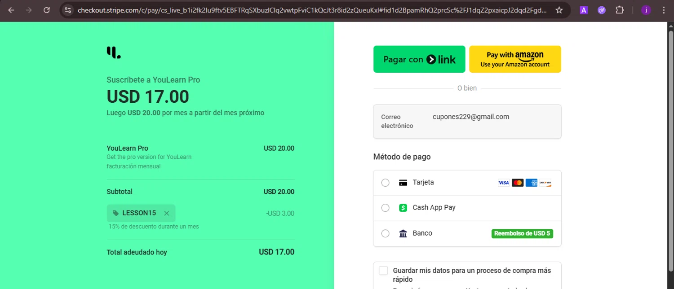Select the Tarjeta radio button
674x289 pixels.
click(385, 183)
